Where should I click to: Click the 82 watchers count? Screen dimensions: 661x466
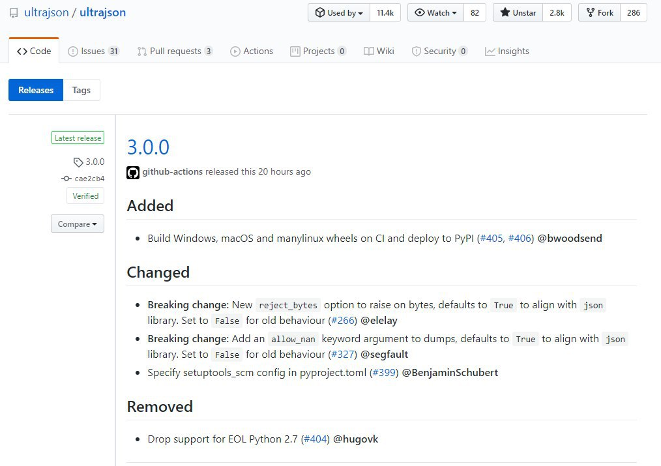[x=475, y=12]
